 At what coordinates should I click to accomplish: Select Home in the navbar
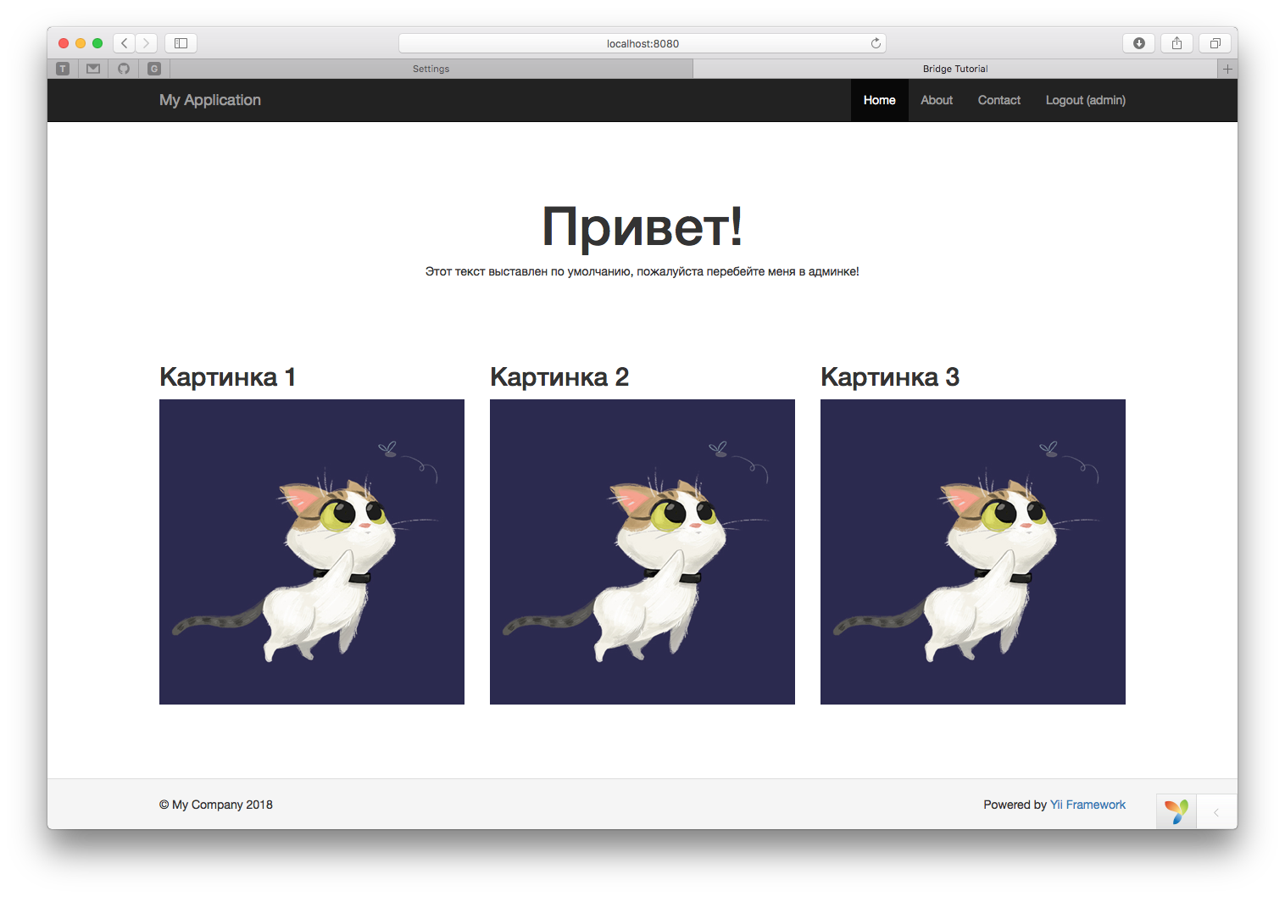[880, 100]
